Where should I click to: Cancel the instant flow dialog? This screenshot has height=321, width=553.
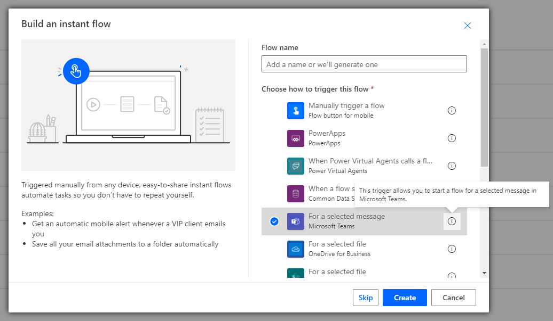coord(454,298)
